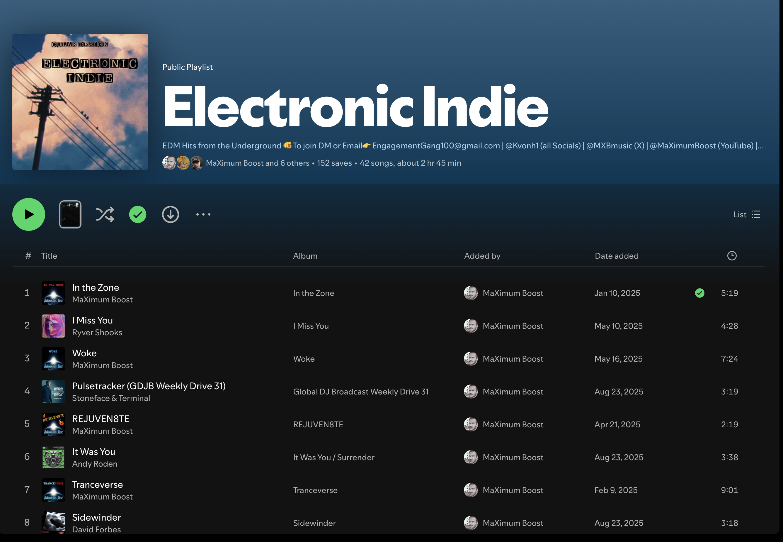Click the clock duration column header
The width and height of the screenshot is (783, 542).
[732, 256]
